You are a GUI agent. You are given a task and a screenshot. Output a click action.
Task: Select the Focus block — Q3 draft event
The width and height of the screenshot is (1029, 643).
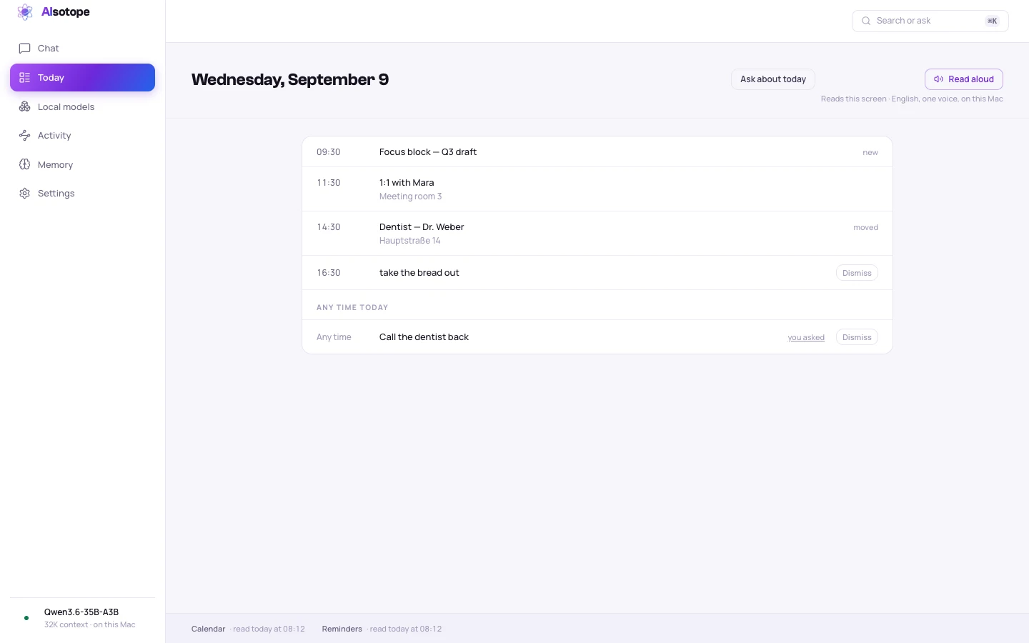click(597, 151)
